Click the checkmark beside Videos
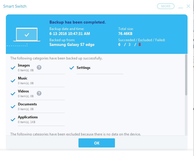Screen dimensions: 194x156 [x=13, y=94]
